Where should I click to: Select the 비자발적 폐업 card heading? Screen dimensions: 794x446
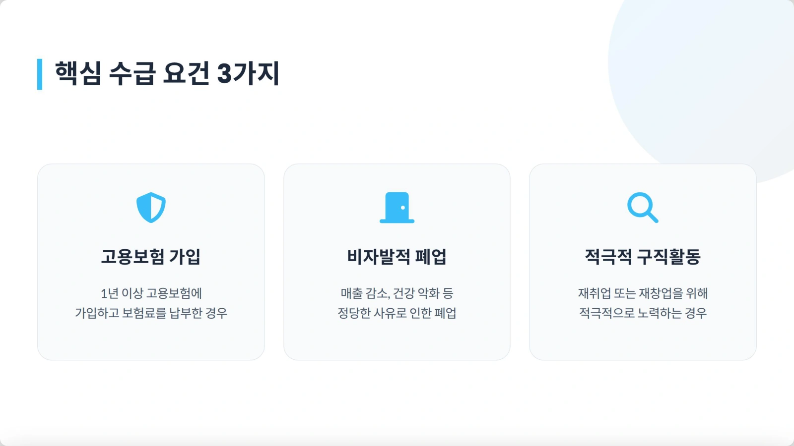point(397,257)
